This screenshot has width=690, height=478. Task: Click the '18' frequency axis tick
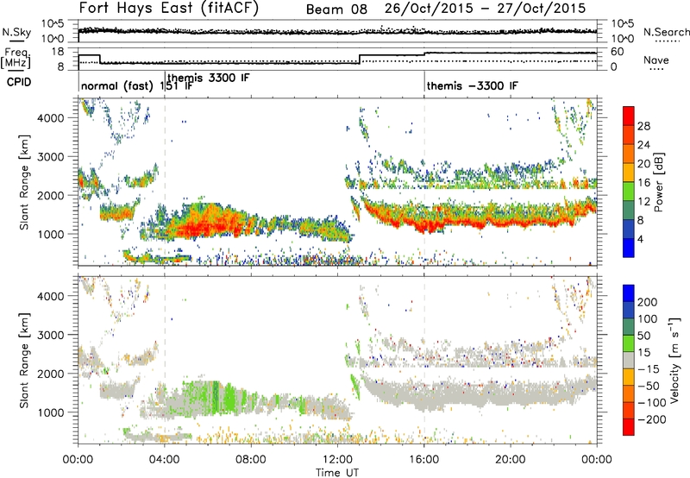point(58,52)
